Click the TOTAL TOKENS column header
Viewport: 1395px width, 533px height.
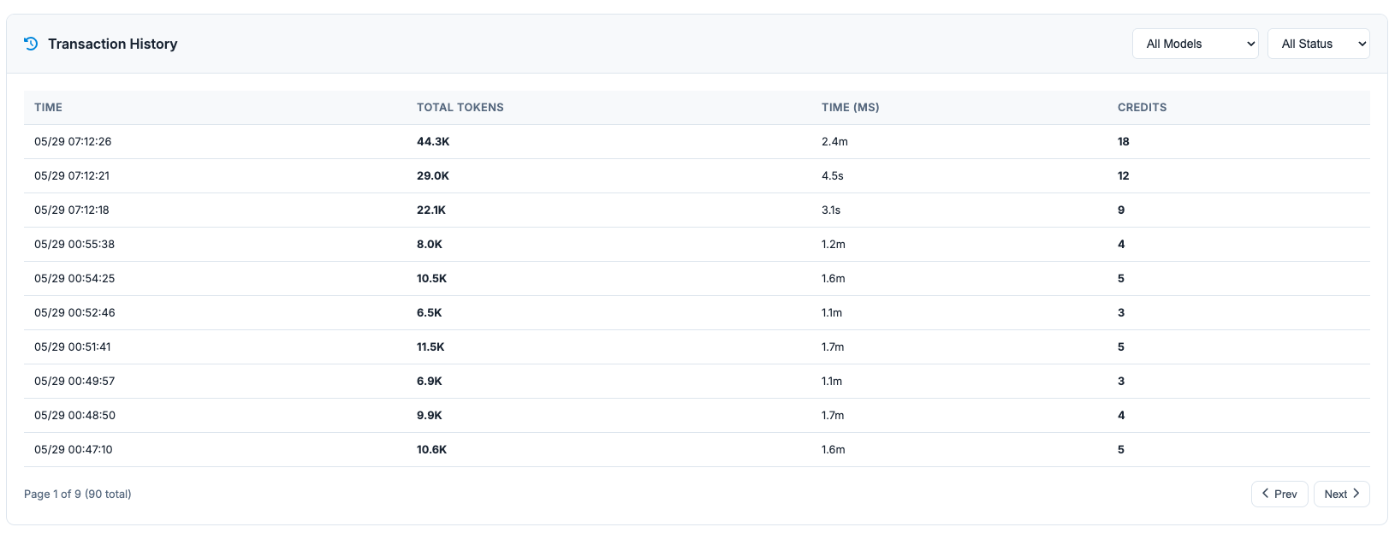click(x=460, y=107)
